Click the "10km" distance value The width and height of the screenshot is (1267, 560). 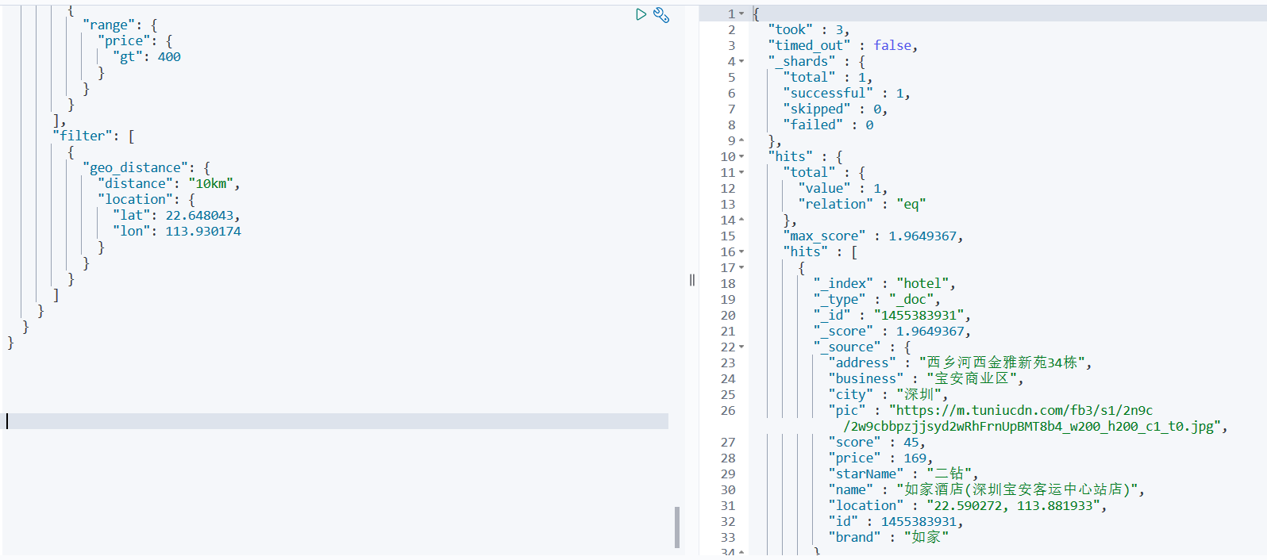pos(210,184)
